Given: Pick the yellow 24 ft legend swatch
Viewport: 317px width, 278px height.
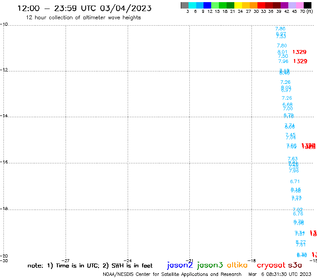Looking at the screenshot, I should tap(238, 5).
